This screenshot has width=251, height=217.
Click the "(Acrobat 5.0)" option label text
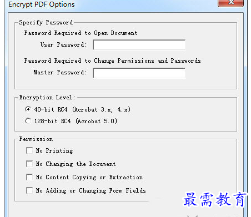(96, 122)
